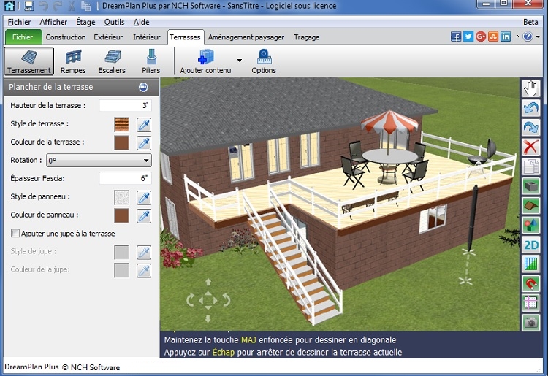Enable Ajouter une jupe à la terrasse
This screenshot has height=376, width=548.
pos(15,233)
